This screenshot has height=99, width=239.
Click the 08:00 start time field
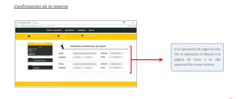(77, 68)
